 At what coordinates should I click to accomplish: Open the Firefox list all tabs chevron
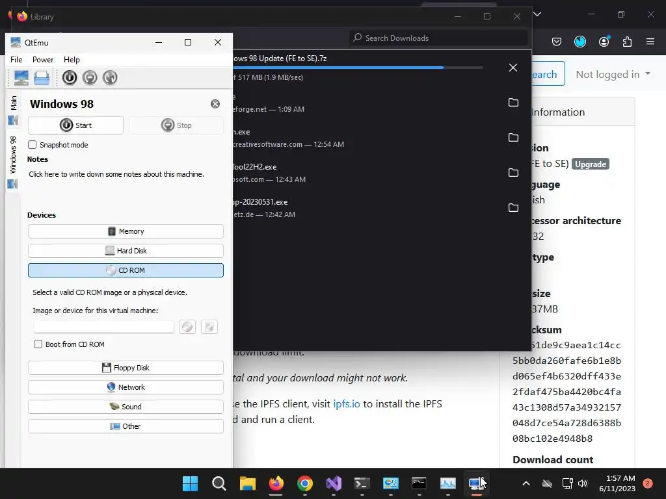(537, 14)
